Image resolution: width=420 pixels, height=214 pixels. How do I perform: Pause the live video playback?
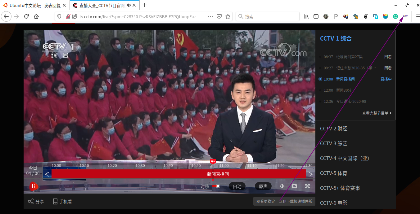(34, 186)
